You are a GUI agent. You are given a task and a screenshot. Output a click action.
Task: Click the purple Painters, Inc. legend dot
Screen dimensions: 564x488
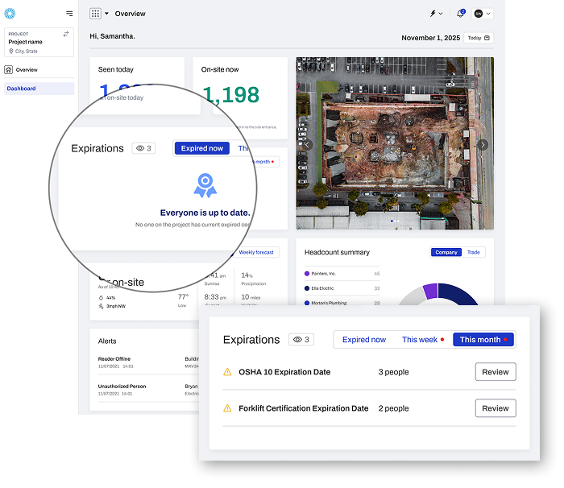tap(307, 274)
